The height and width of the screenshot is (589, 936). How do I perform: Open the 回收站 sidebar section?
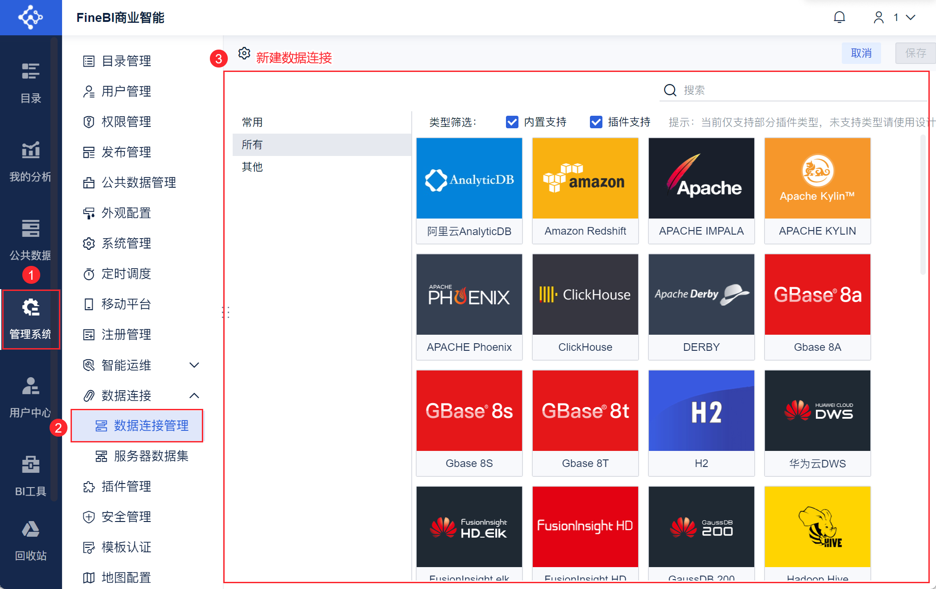pyautogui.click(x=30, y=541)
